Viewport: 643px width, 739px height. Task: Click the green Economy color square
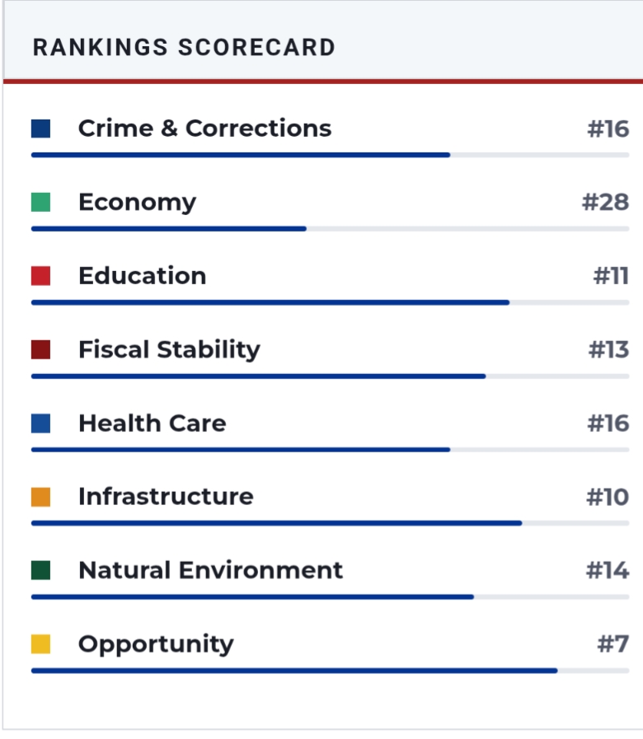click(40, 202)
